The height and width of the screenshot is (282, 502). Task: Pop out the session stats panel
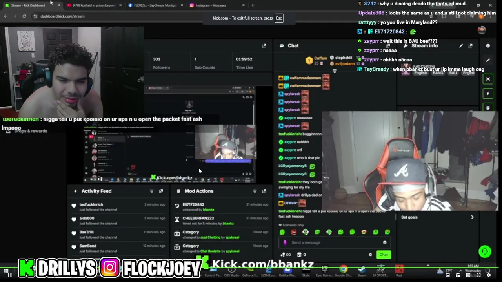click(x=264, y=46)
